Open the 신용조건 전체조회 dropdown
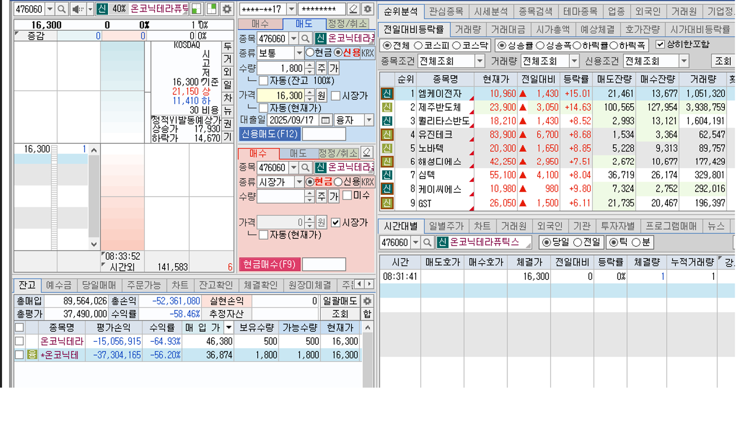This screenshot has height=425, width=753. 684,61
